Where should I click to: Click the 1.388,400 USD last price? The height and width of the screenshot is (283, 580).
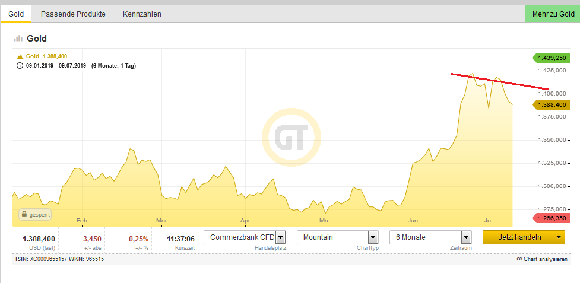click(x=39, y=239)
